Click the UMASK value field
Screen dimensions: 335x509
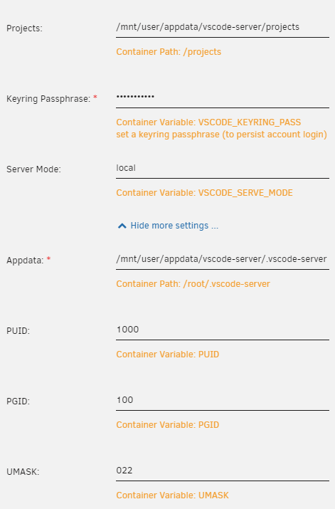[223, 471]
